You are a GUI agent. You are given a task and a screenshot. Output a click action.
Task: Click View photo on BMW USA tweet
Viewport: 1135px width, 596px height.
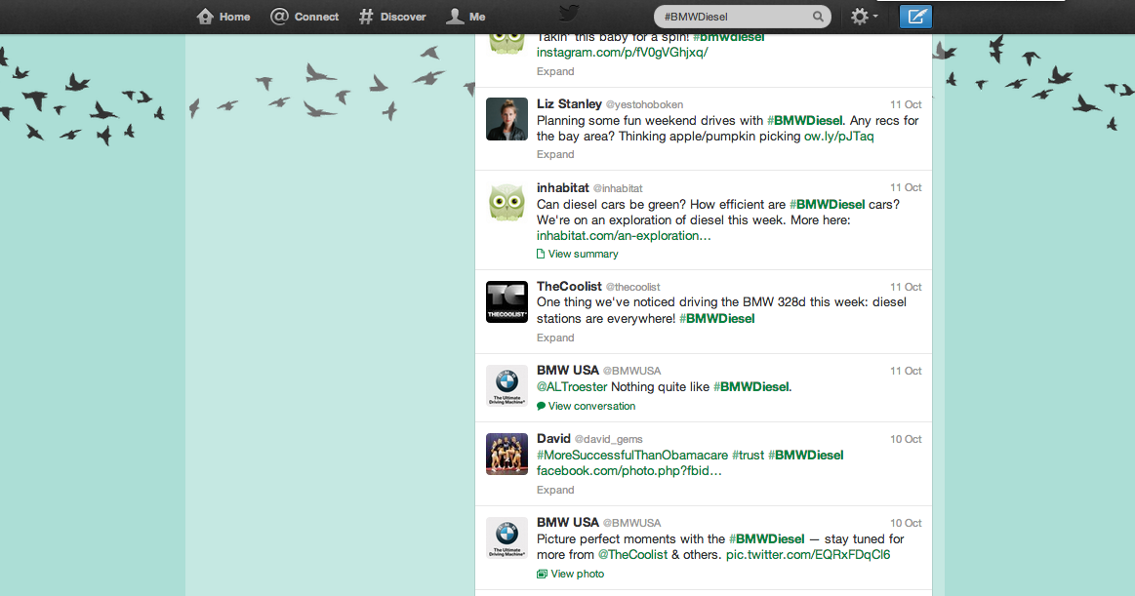[x=577, y=574]
